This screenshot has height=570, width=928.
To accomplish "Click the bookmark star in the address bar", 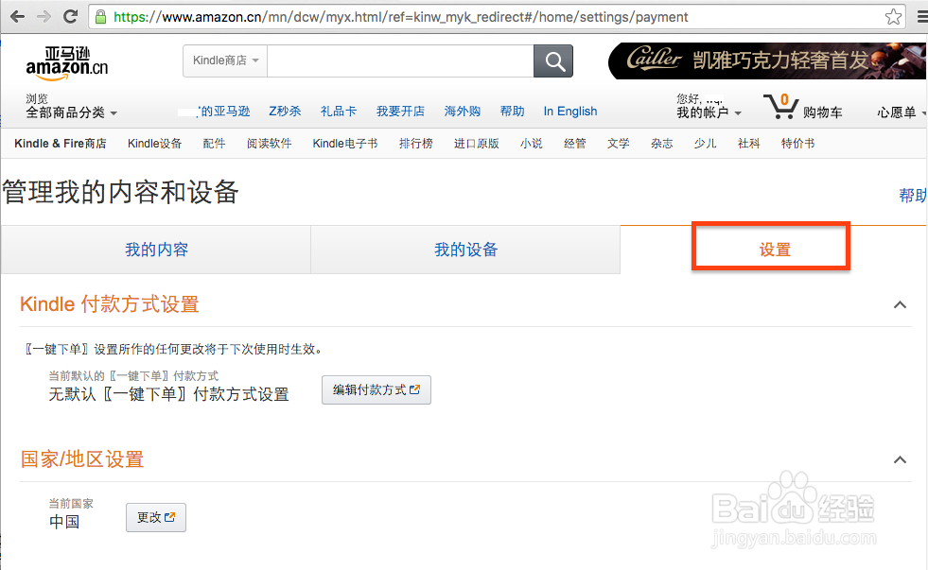I will [x=893, y=15].
